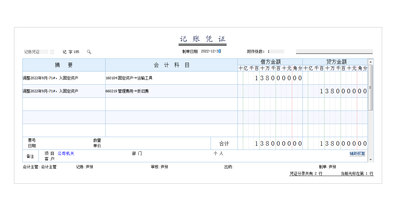Click the 备注 remarks label
Screen dimensions: 401x215
(x=30, y=156)
